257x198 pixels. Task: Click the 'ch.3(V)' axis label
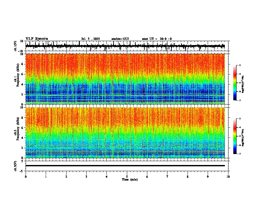pos(16,166)
